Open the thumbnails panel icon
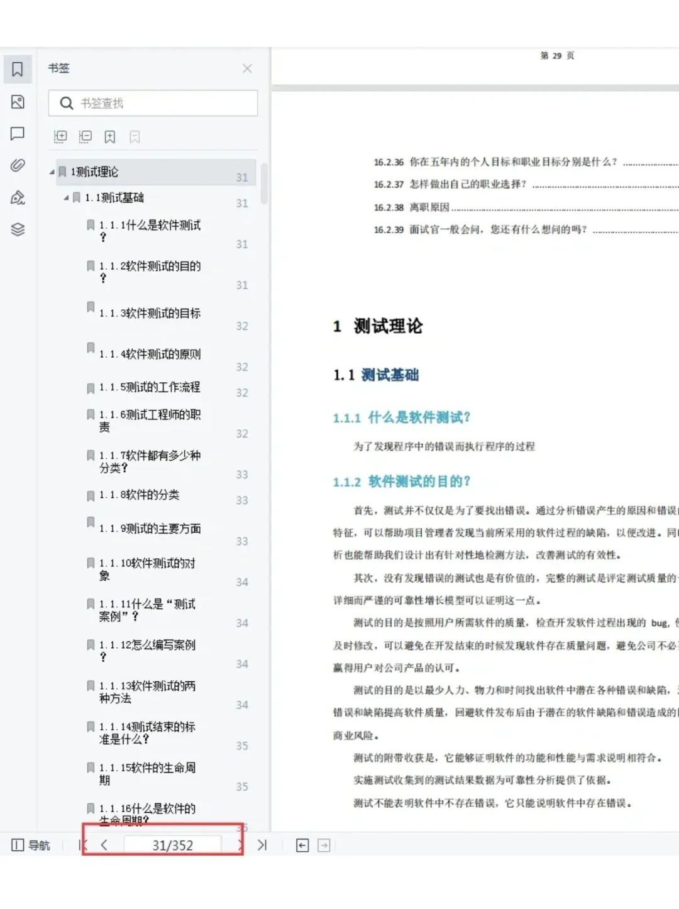679x909 pixels. pos(17,102)
